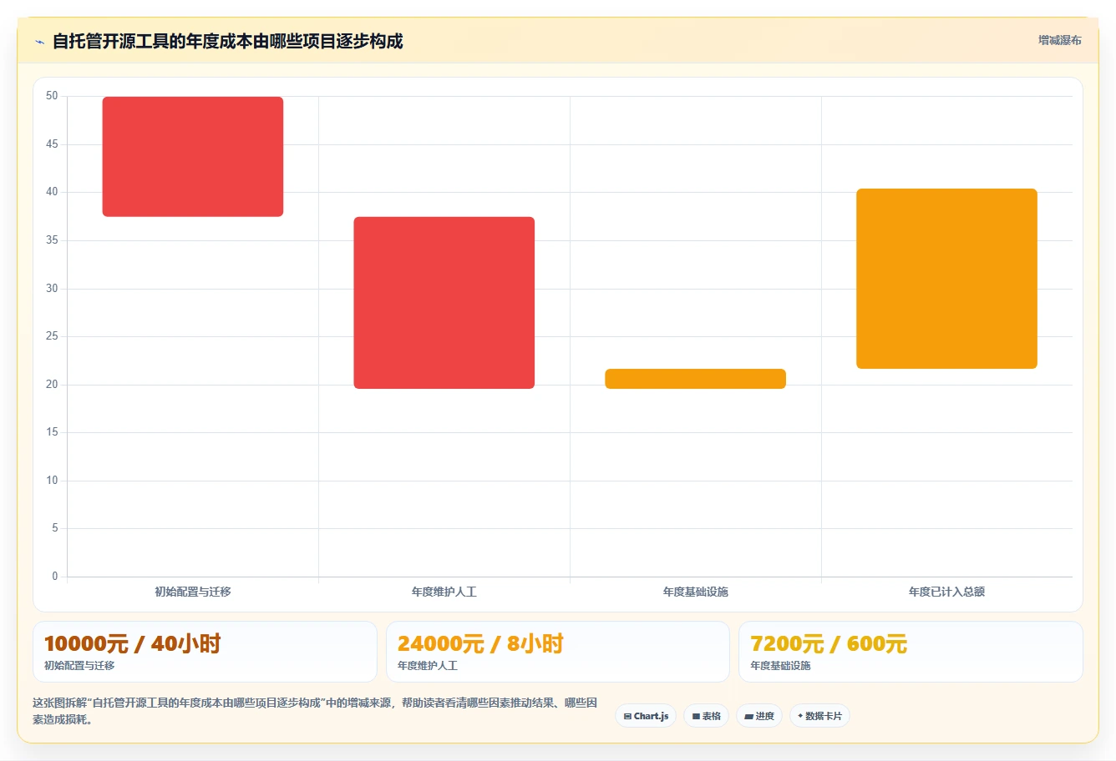Click the x-axis label 年度维护人工
This screenshot has width=1116, height=761.
(x=444, y=592)
